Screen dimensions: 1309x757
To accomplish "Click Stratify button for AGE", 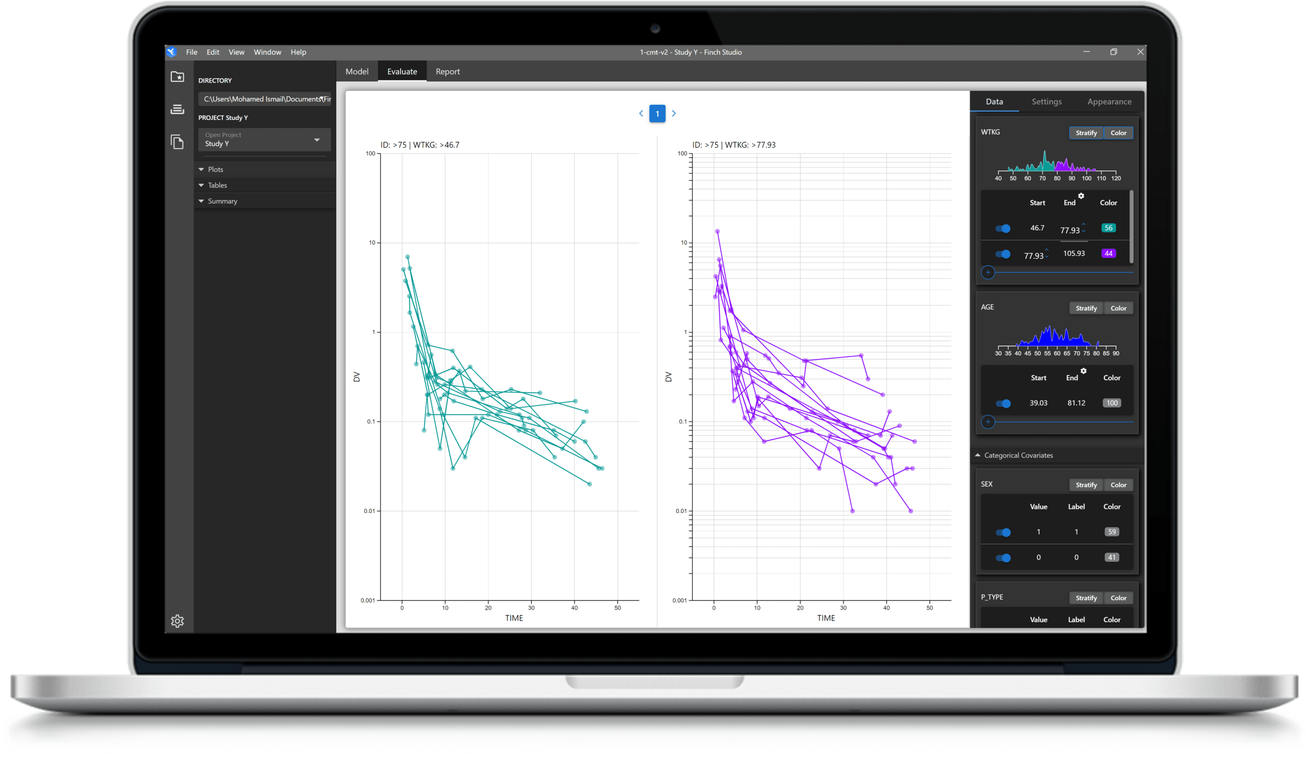I will click(x=1086, y=308).
